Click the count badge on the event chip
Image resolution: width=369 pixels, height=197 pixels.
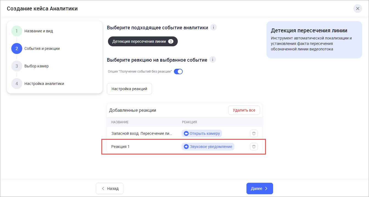point(171,42)
